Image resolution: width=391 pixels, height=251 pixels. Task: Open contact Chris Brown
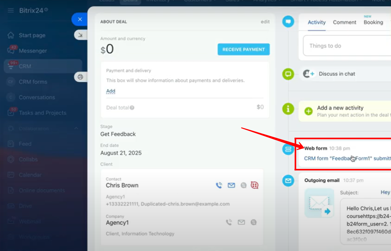(122, 185)
